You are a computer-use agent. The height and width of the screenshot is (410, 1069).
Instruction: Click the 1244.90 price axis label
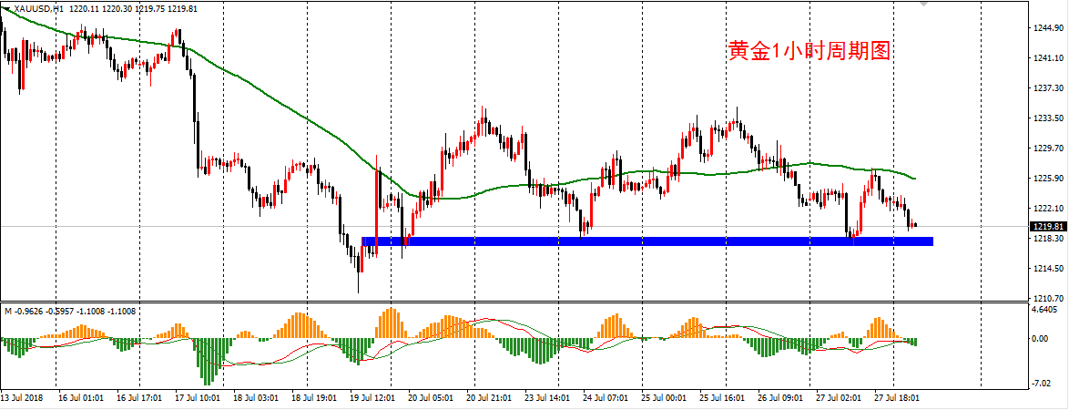click(x=1047, y=28)
